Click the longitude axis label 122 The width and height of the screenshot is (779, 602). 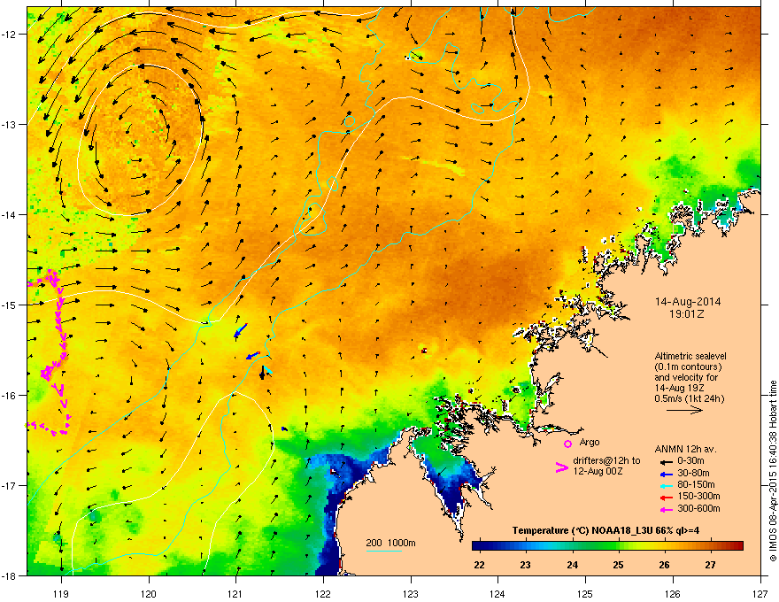323,593
